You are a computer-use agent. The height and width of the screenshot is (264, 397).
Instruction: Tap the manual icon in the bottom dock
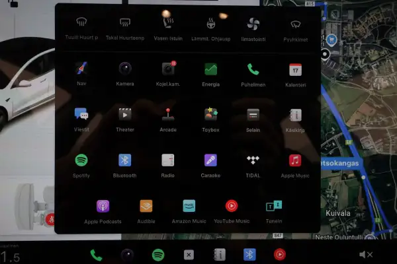pos(220,255)
